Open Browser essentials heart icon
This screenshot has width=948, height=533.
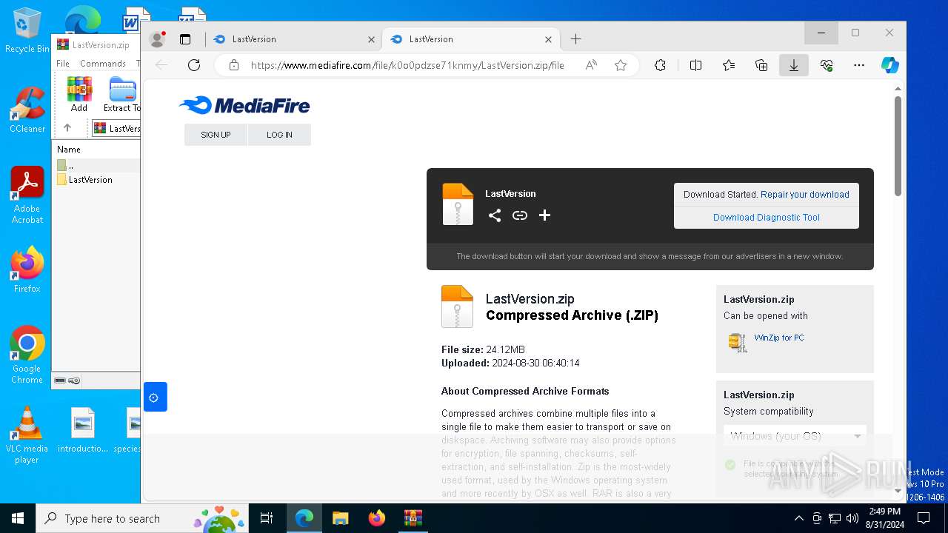pyautogui.click(x=827, y=65)
